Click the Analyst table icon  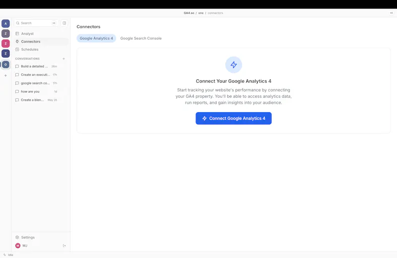click(x=17, y=33)
